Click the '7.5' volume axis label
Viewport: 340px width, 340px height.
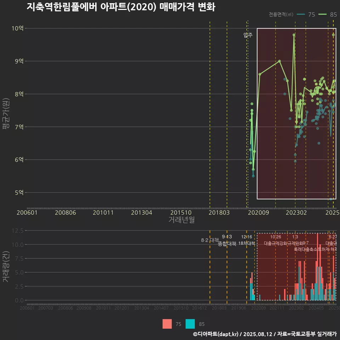point(19,259)
